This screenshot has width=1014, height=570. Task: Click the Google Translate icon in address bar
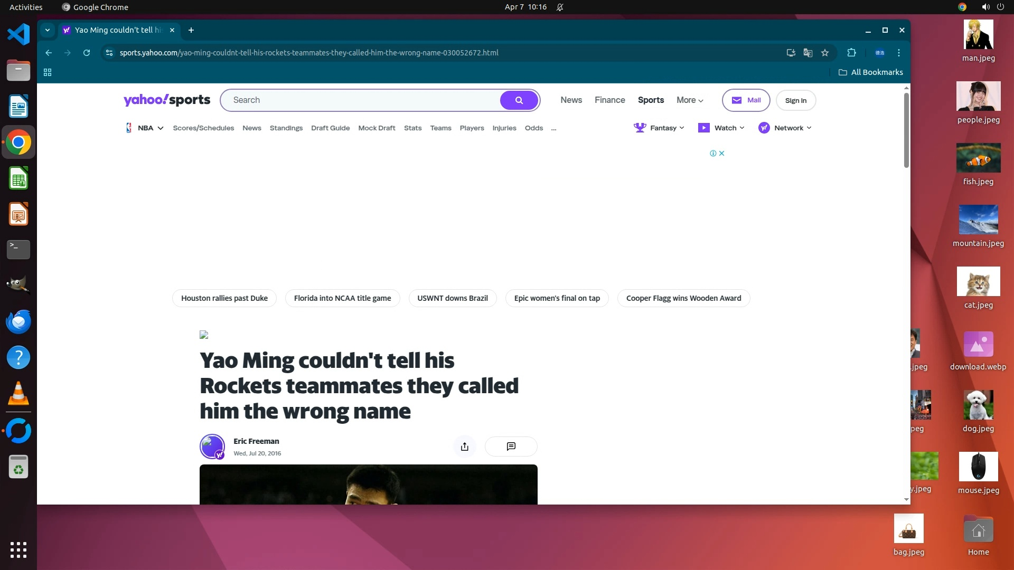[808, 53]
